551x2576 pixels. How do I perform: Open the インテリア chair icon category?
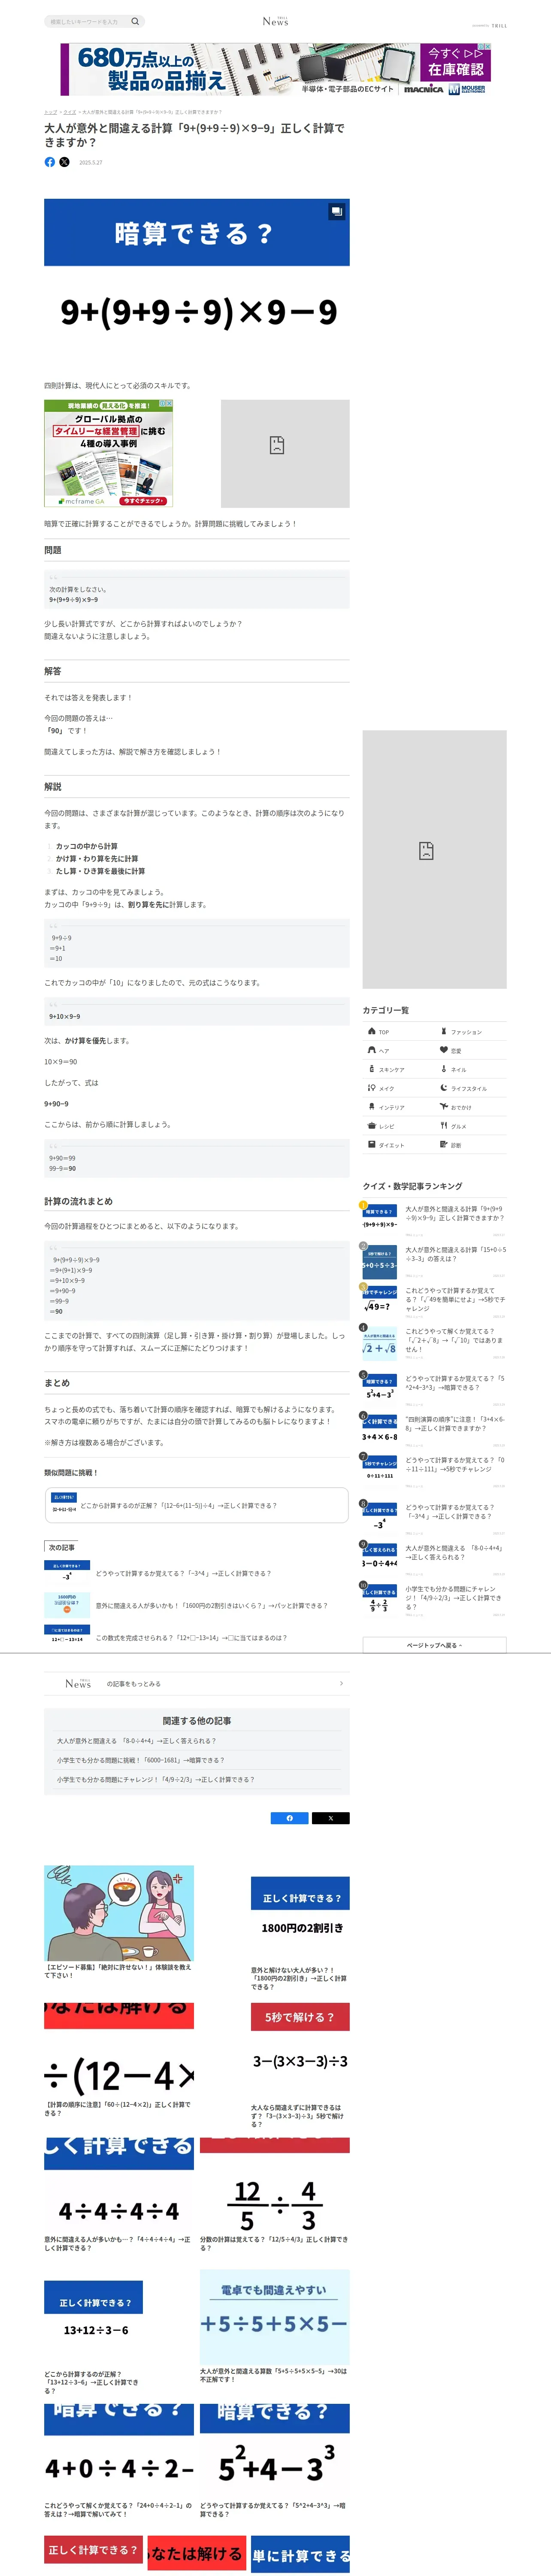click(x=372, y=1107)
